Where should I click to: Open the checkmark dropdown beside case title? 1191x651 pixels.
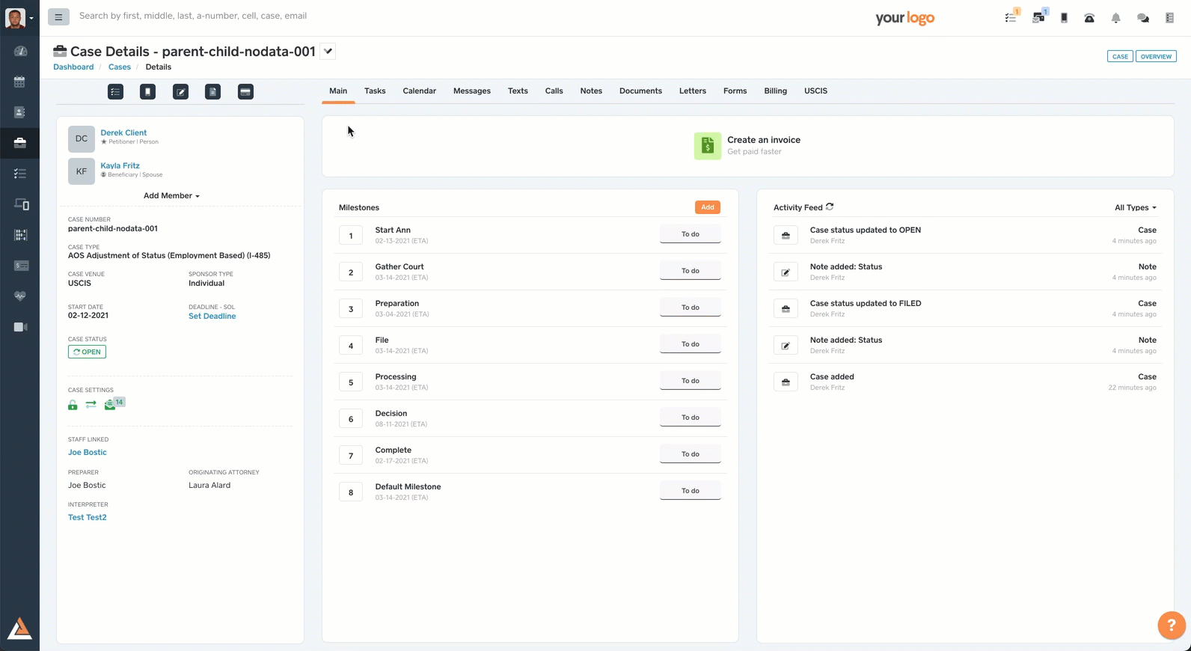coord(328,52)
